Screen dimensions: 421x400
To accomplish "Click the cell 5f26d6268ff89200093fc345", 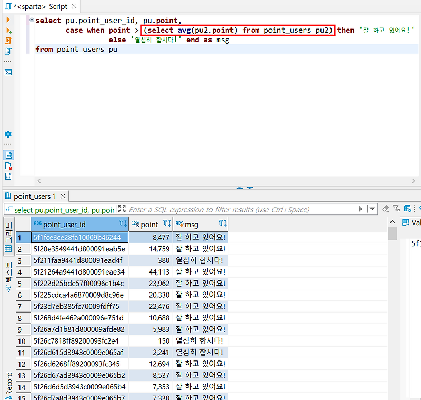I will point(80,364).
